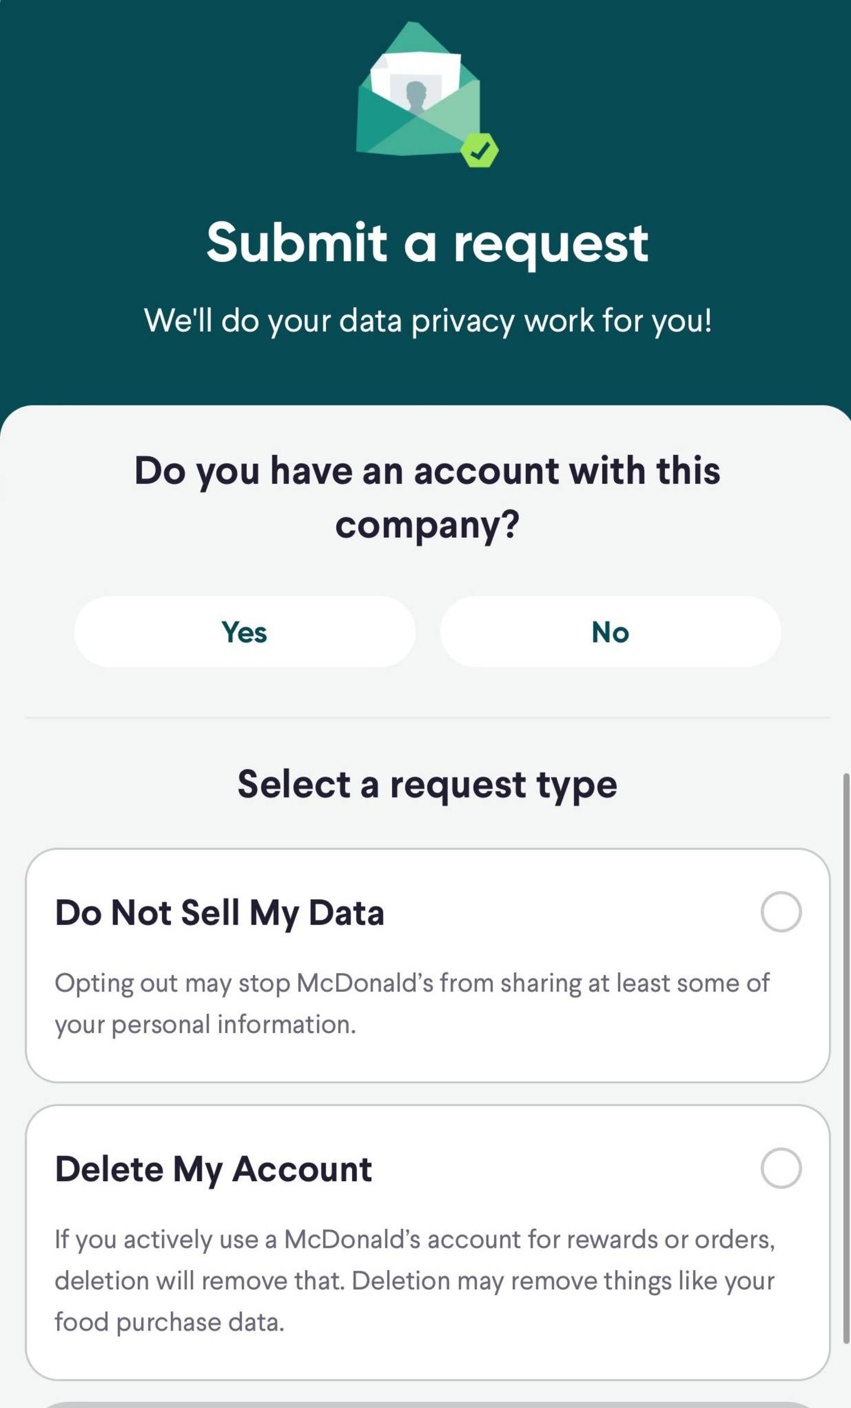The width and height of the screenshot is (851, 1408).
Task: Click the "Delete My Account" title
Action: point(213,1169)
